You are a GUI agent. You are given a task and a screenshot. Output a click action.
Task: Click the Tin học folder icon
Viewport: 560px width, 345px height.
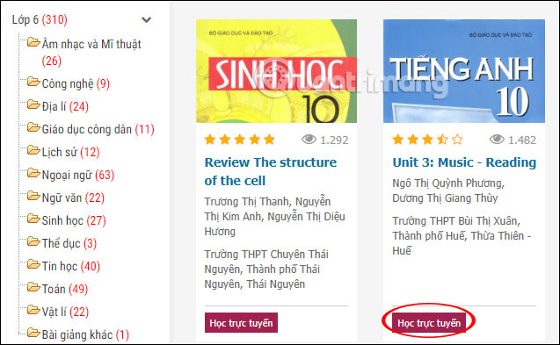[x=33, y=264]
